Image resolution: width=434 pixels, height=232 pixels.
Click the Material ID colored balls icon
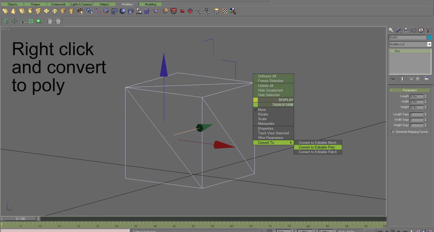pos(233,11)
